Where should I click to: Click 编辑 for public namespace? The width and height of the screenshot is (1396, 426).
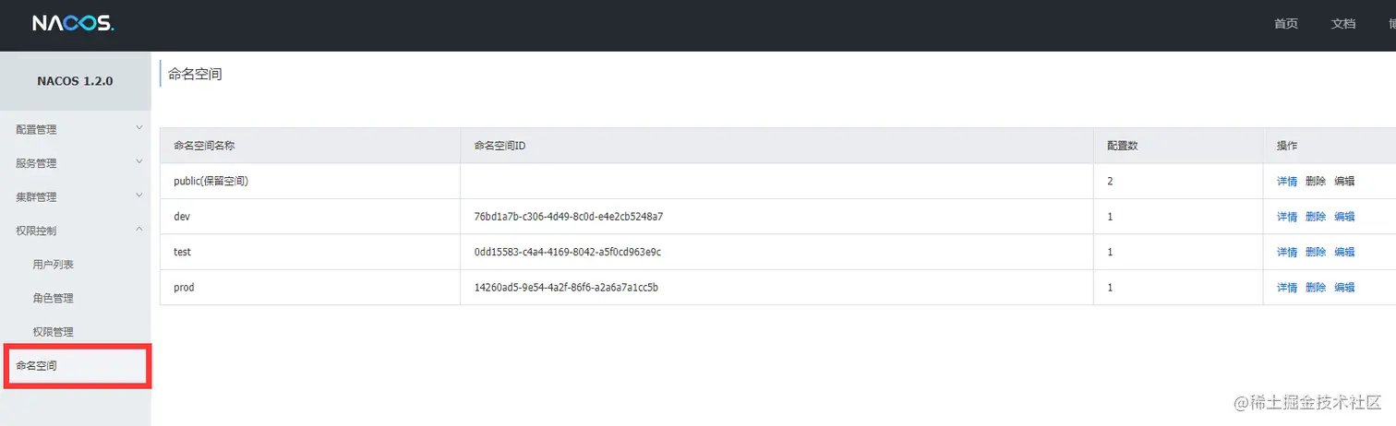point(1344,182)
